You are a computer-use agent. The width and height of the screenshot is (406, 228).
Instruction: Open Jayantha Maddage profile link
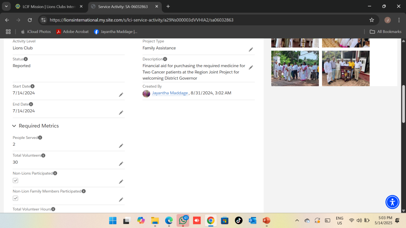tap(170, 93)
